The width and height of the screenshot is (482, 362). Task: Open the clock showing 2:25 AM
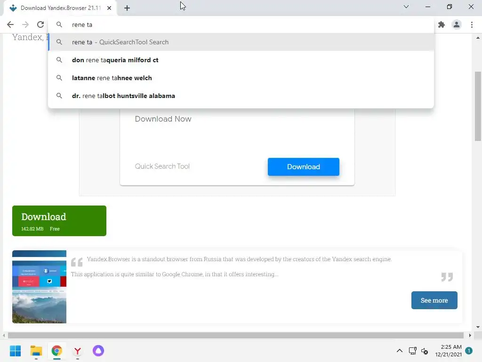(x=448, y=351)
